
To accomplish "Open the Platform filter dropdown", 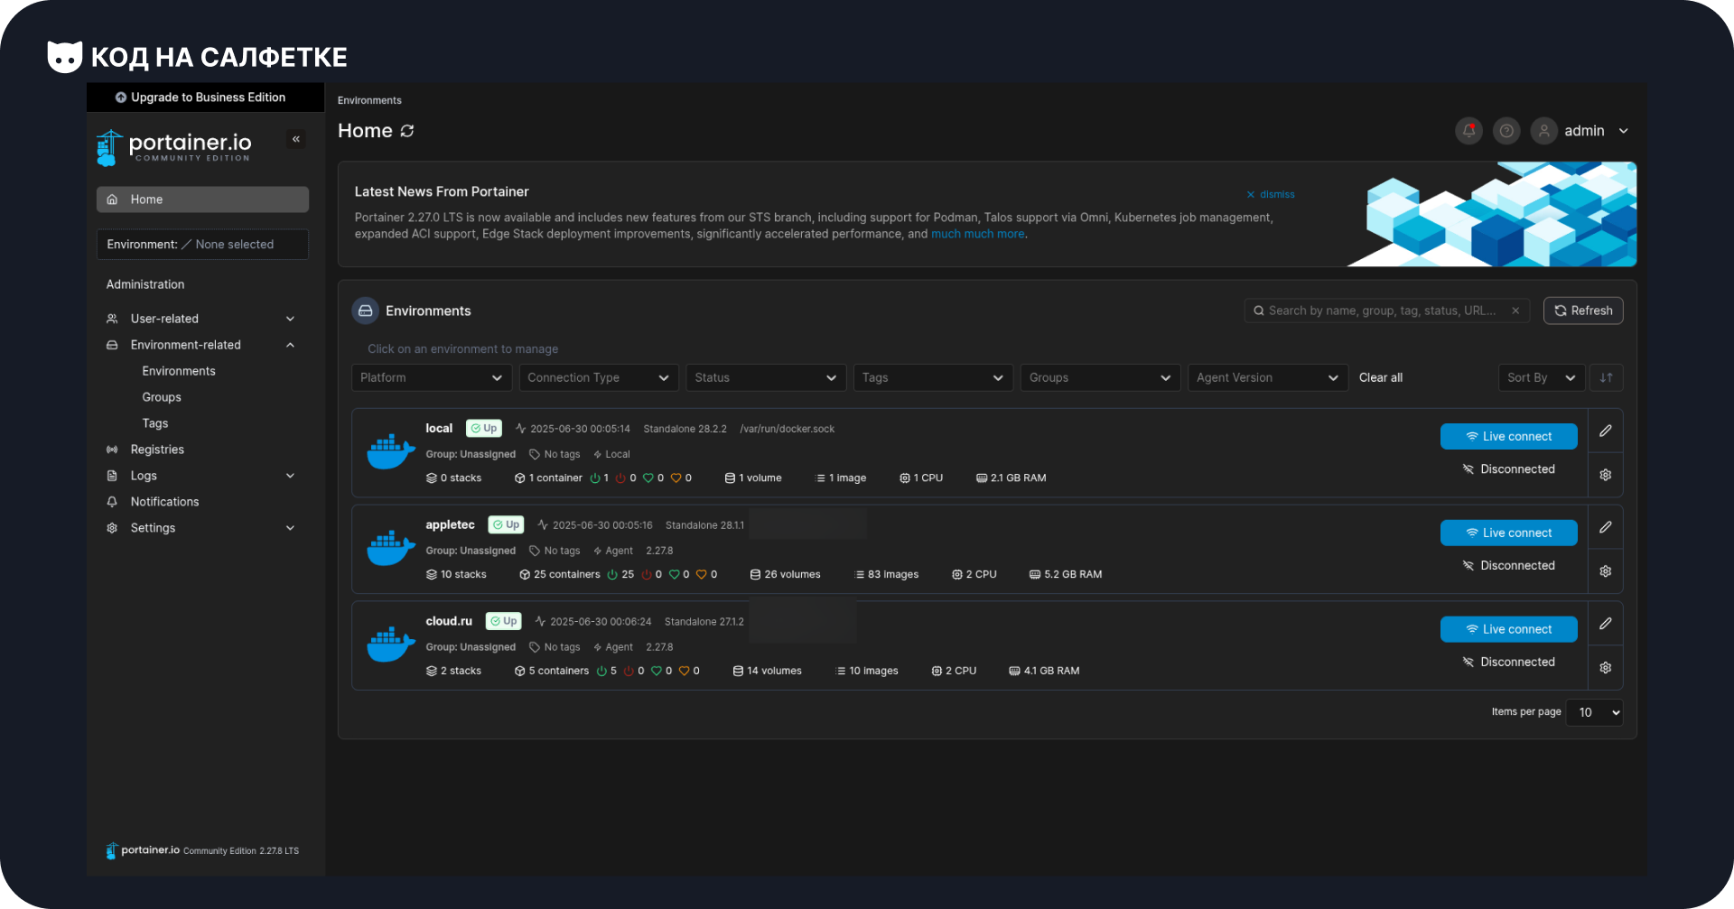I will 432,377.
